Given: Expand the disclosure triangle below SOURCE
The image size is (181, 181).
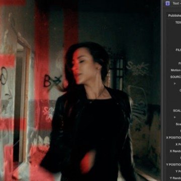Looking at the screenshot, I should pyautogui.click(x=175, y=83).
